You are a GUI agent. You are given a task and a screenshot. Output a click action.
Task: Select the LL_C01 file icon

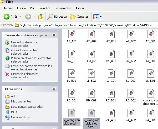point(111,74)
